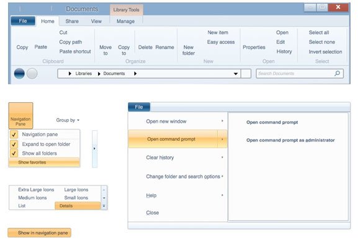Click New item in the ribbon

click(218, 33)
